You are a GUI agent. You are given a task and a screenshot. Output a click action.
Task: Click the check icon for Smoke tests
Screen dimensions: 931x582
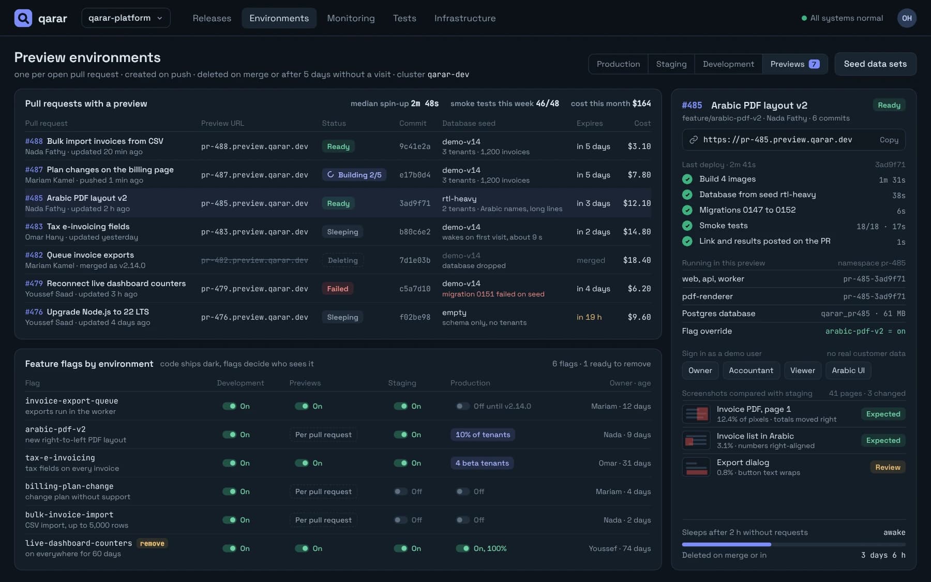pyautogui.click(x=687, y=226)
